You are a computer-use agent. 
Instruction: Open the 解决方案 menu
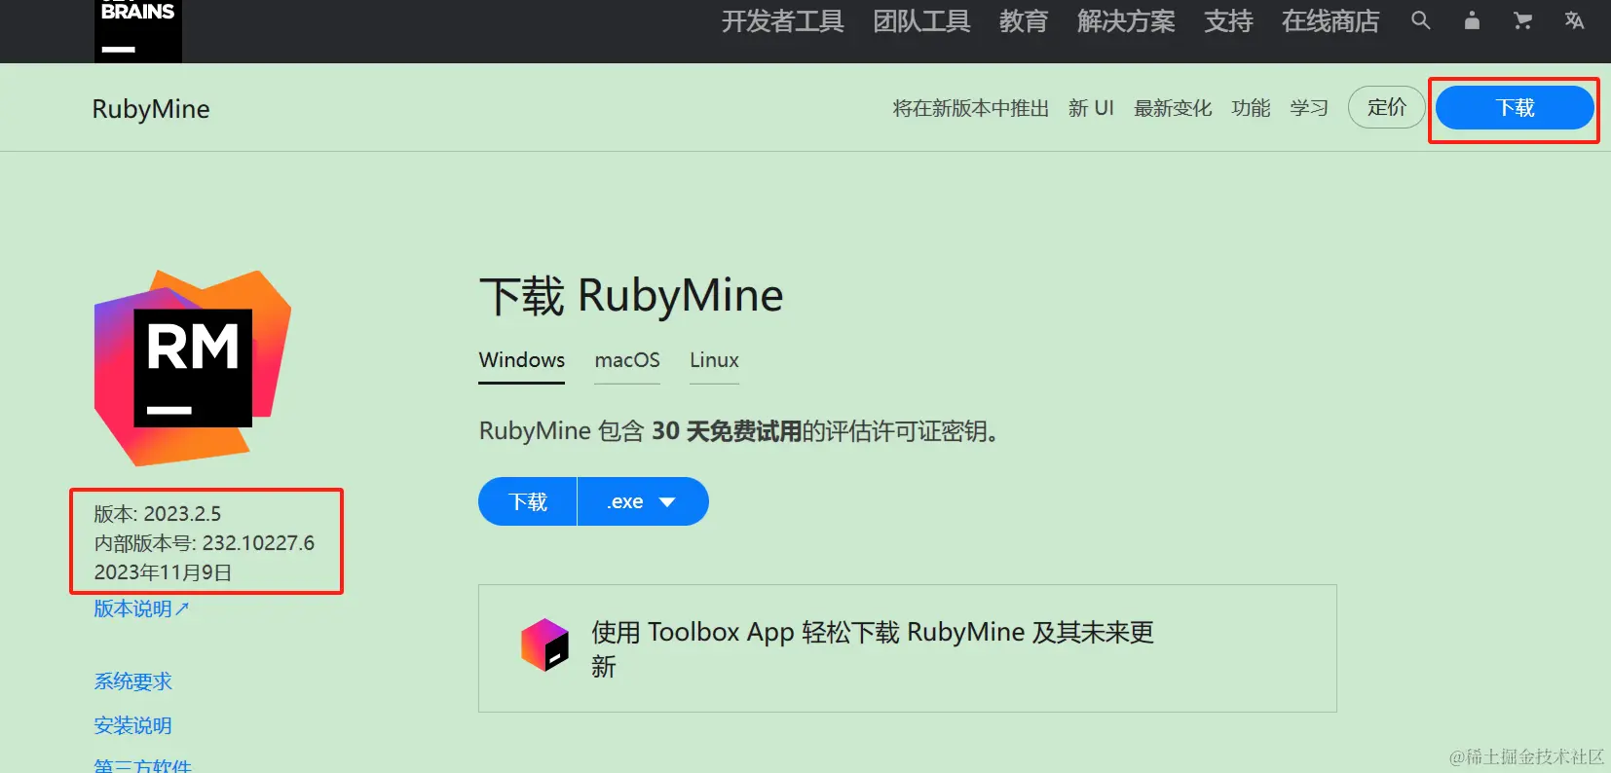1126,21
